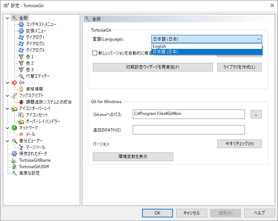Image resolution: width=278 pixels, height=221 pixels.
Task: Click the 色 3 color icon
Action: (x=21, y=70)
